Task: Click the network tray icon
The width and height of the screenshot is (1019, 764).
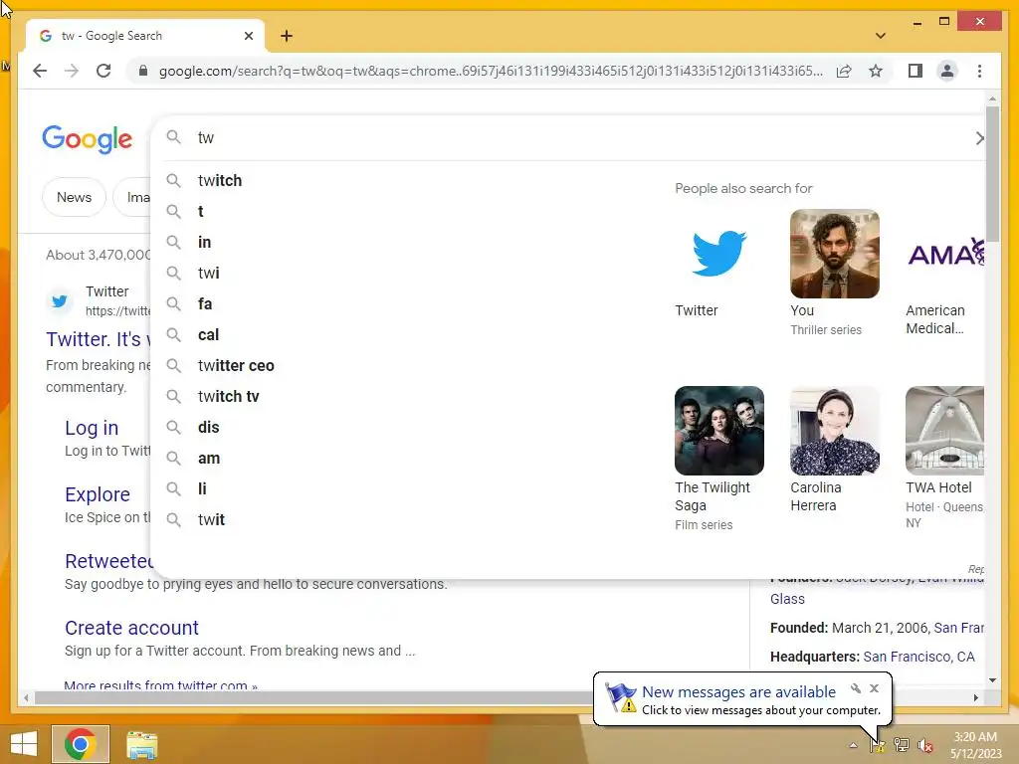Action: [902, 745]
